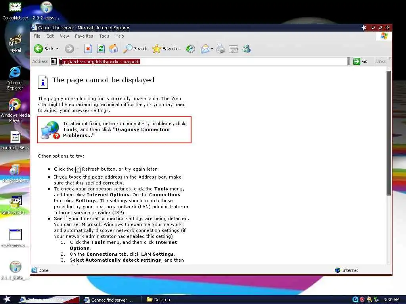Click the clock showing 3:30 AM
The height and width of the screenshot is (304, 406).
(x=391, y=300)
